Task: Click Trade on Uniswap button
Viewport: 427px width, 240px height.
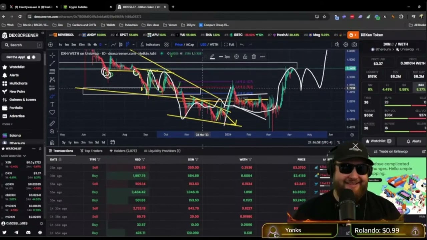Action: pos(393,151)
